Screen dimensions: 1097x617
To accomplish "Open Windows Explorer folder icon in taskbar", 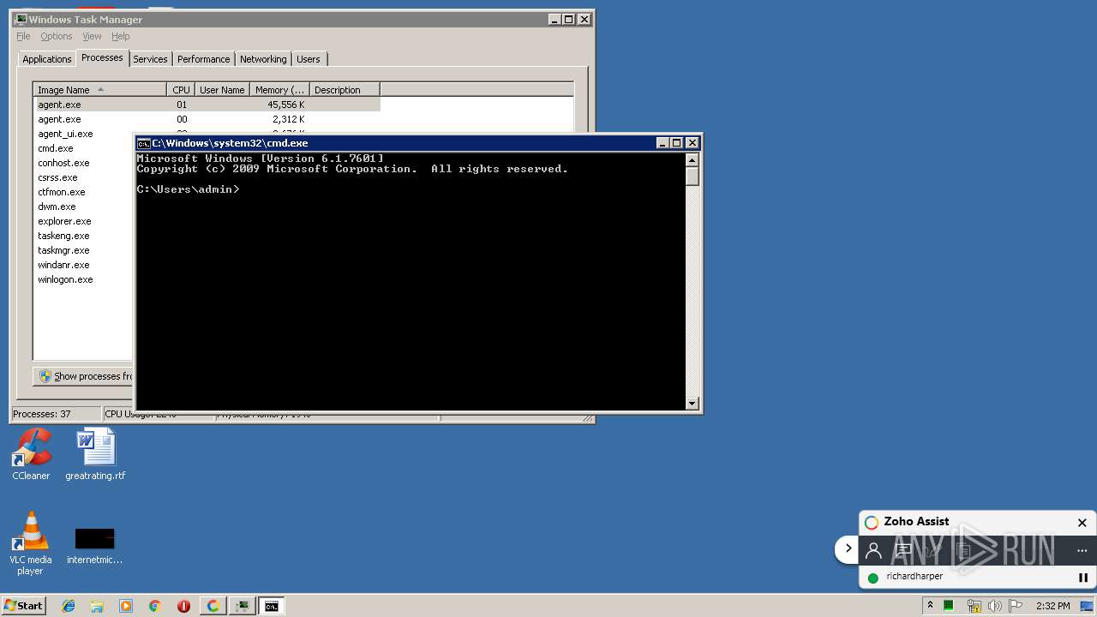I will tap(97, 606).
